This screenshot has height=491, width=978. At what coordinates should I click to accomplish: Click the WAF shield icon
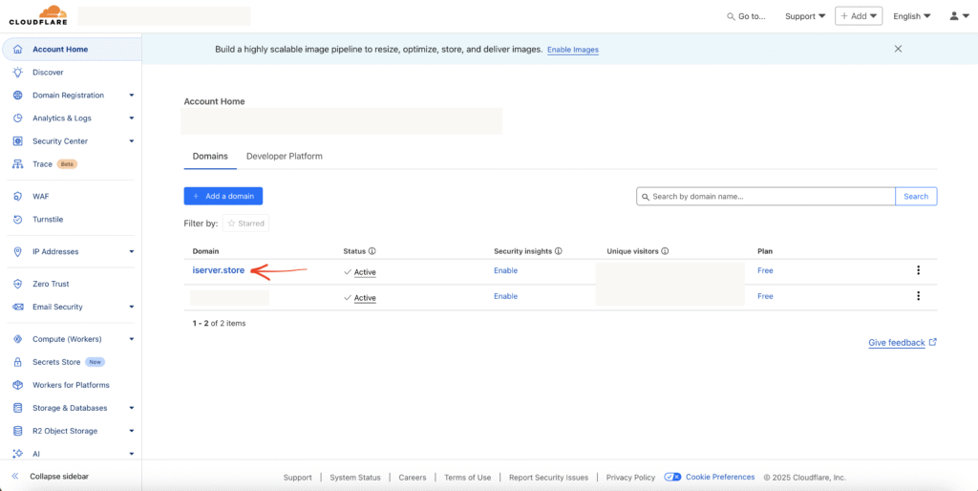tap(18, 197)
